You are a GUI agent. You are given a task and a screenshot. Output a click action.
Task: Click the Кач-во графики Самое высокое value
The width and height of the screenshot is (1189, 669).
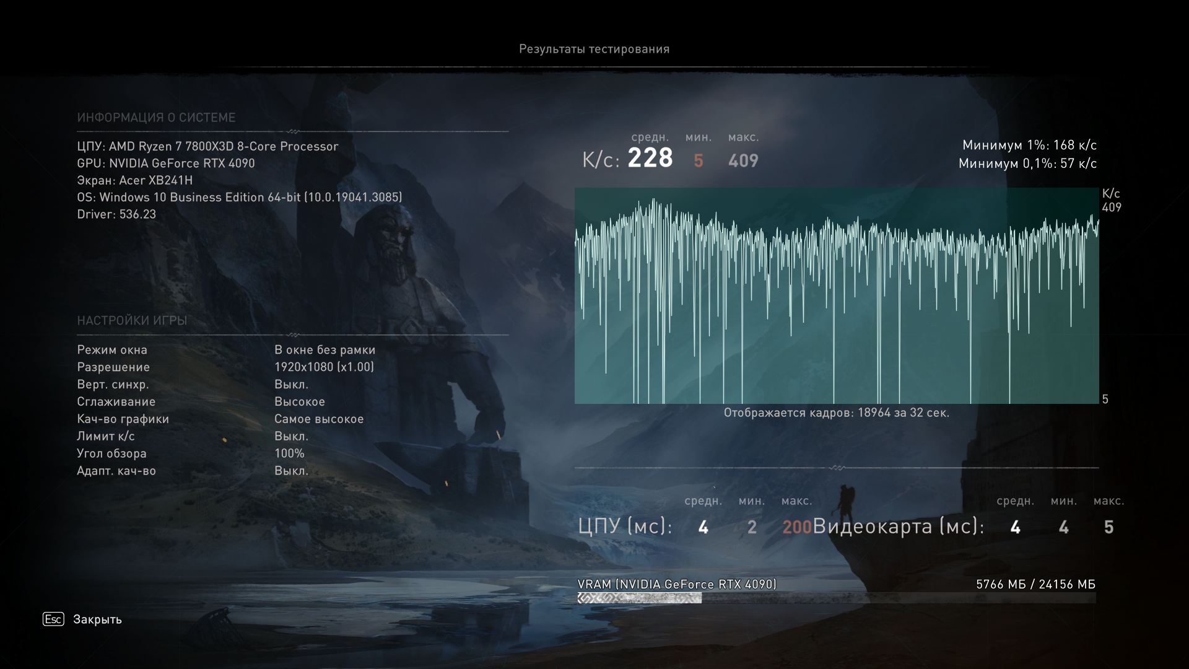[319, 419]
